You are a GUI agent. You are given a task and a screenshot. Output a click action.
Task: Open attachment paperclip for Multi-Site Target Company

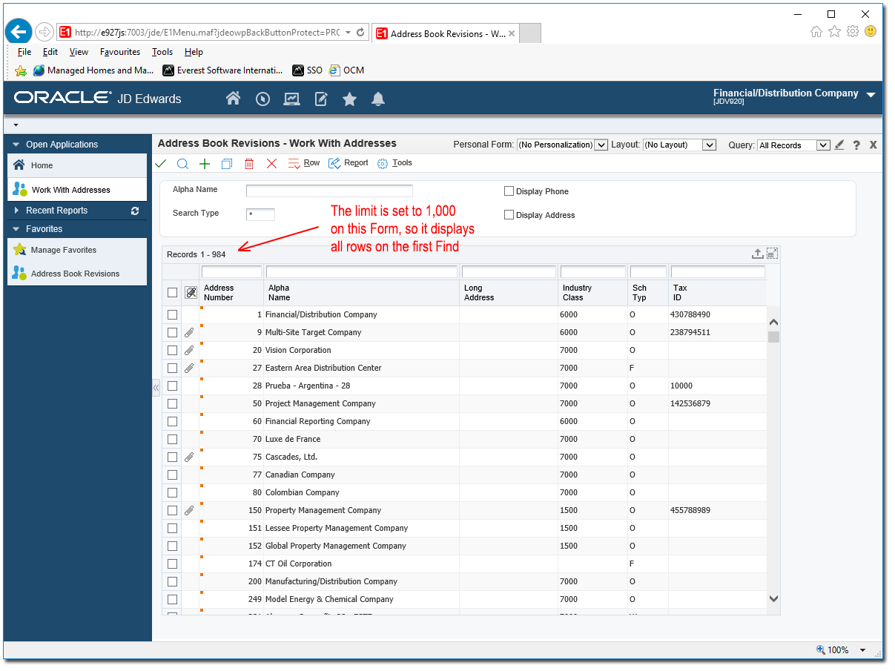point(189,333)
